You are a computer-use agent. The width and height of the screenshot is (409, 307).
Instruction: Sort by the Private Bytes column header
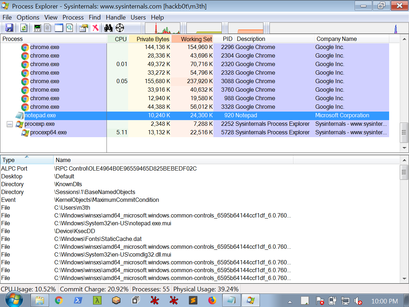[x=150, y=39]
